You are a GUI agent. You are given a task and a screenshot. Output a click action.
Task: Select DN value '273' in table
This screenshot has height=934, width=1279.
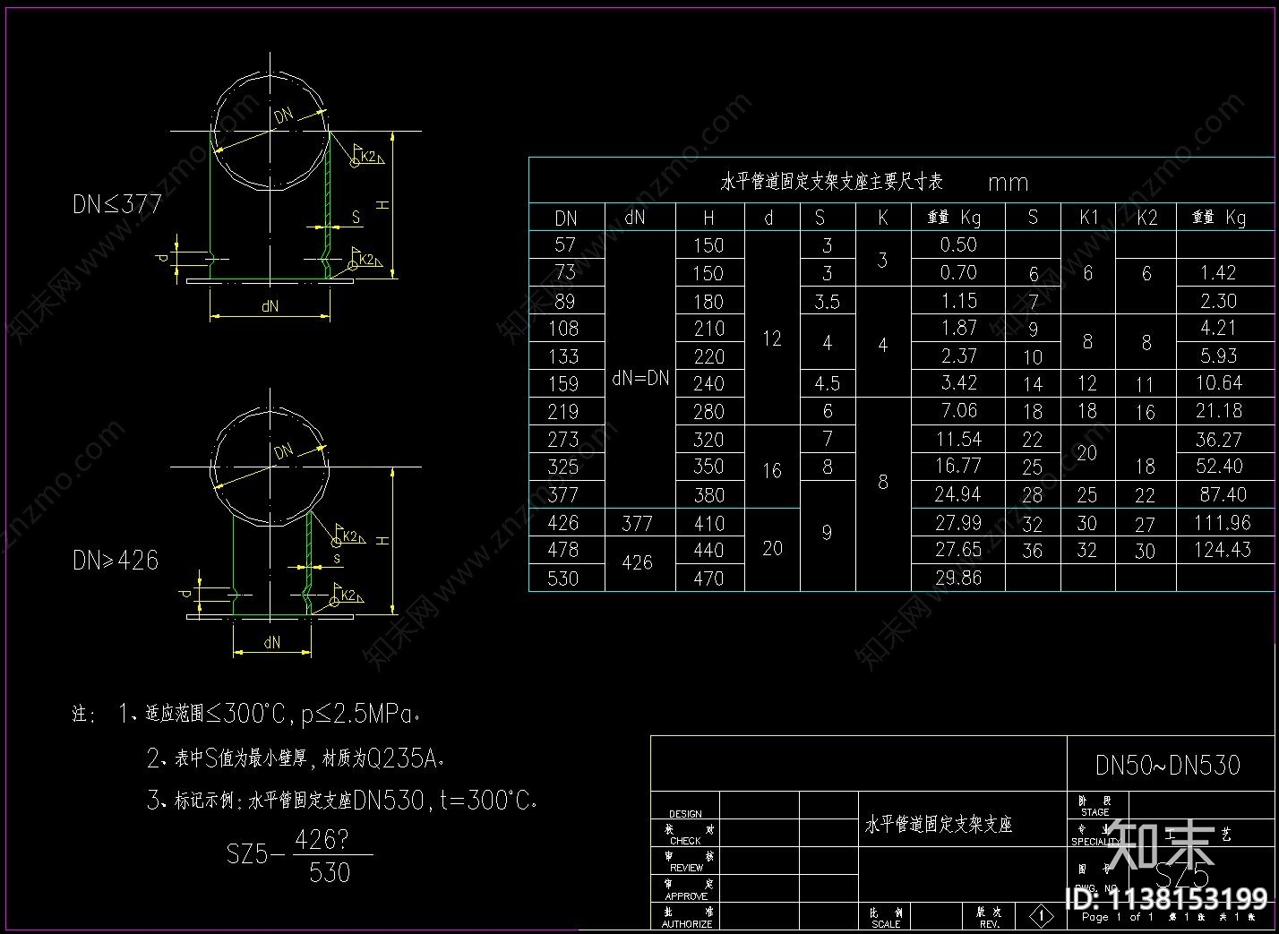coord(563,440)
